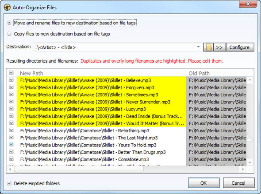Toggle the select-all checkbox in list header

pos(12,72)
